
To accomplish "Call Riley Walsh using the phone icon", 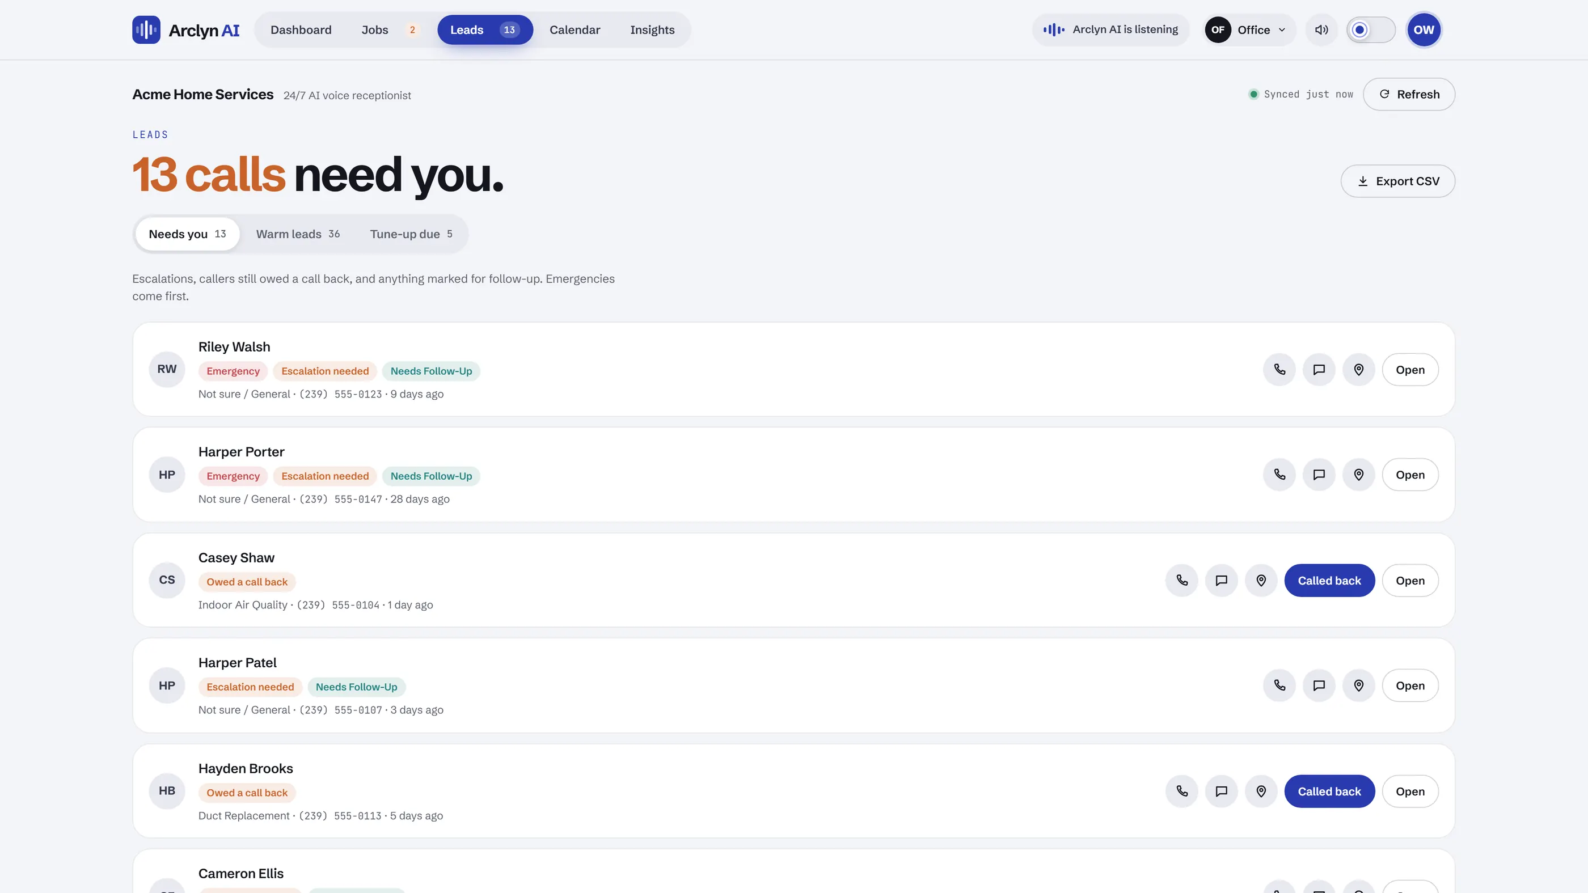I will (x=1280, y=370).
